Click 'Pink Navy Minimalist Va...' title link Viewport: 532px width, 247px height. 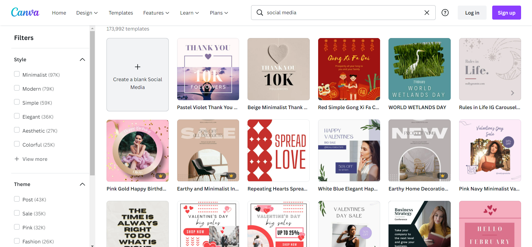(489, 189)
